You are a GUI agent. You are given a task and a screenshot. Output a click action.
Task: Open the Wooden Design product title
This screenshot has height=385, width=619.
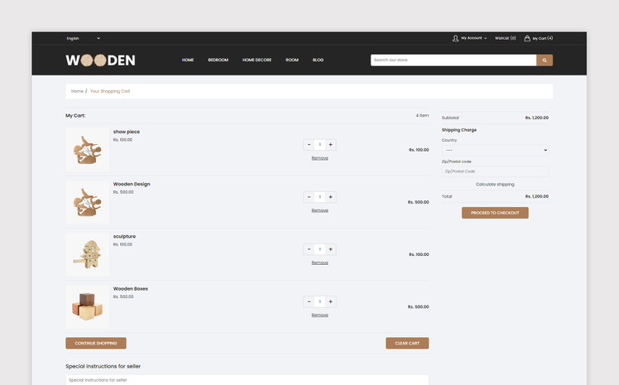132,184
